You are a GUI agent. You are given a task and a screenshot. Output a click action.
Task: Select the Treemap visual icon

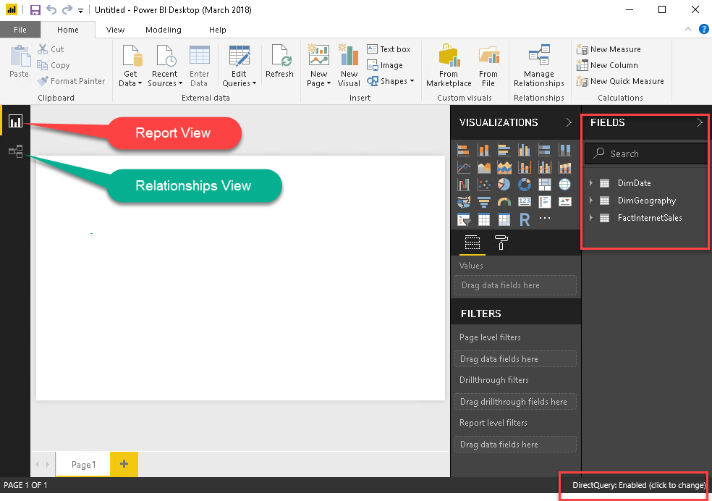545,185
